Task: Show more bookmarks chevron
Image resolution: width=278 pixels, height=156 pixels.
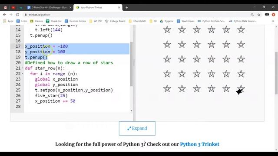Action: [273, 21]
